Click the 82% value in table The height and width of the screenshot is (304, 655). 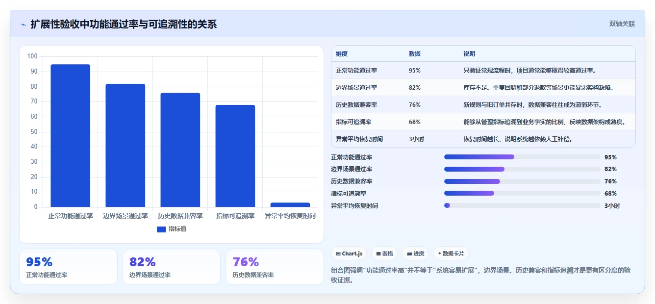[x=414, y=88]
